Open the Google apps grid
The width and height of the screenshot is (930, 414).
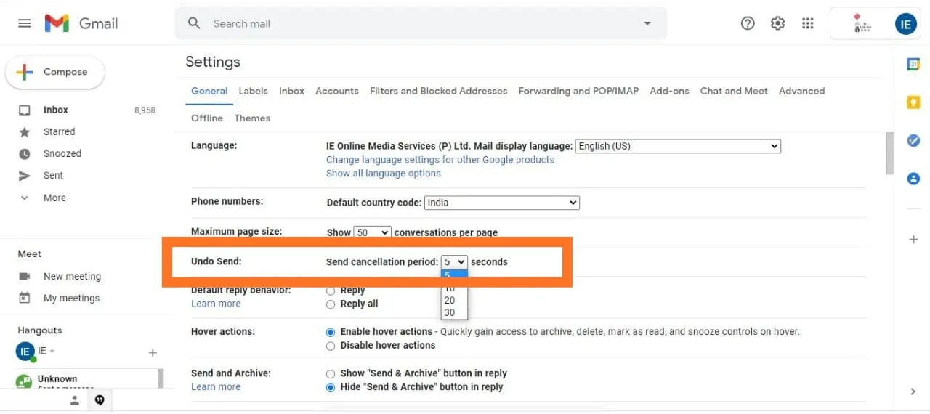(x=807, y=23)
